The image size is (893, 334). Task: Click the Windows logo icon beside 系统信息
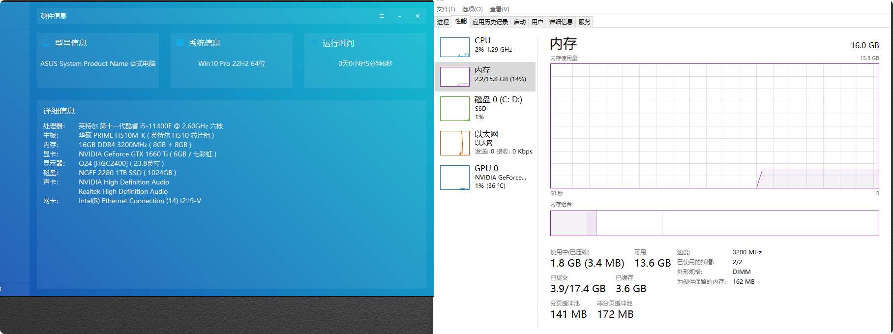click(x=179, y=43)
